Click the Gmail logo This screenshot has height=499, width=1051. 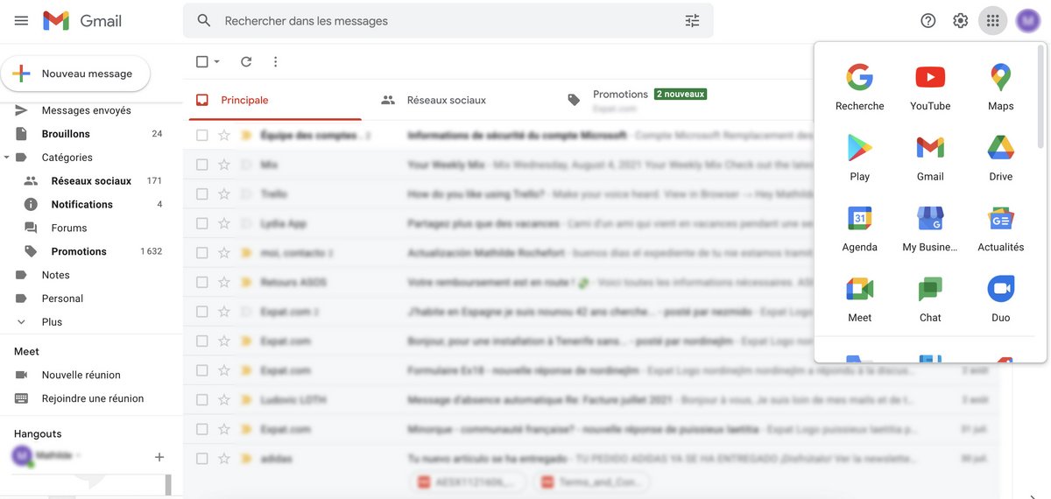82,20
